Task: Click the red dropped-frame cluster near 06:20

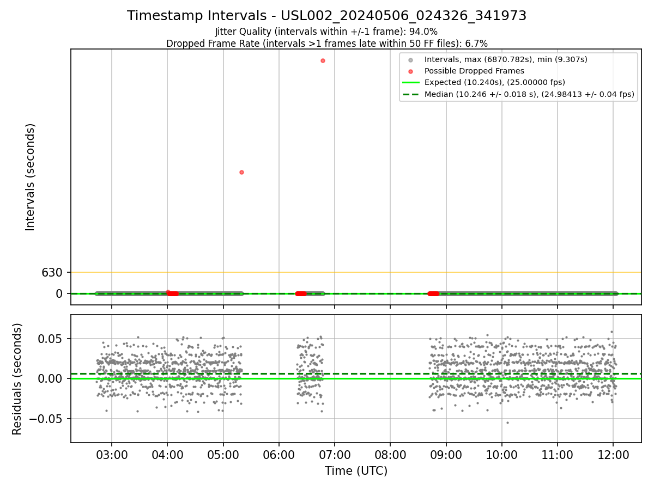Action: tap(301, 293)
